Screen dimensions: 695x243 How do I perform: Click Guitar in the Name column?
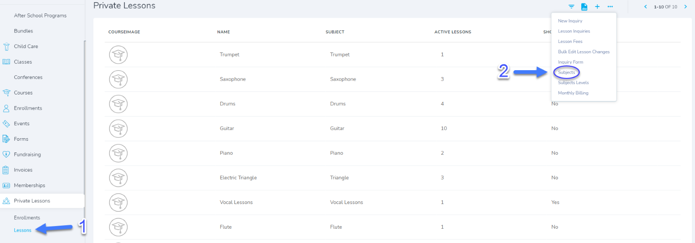click(x=227, y=129)
